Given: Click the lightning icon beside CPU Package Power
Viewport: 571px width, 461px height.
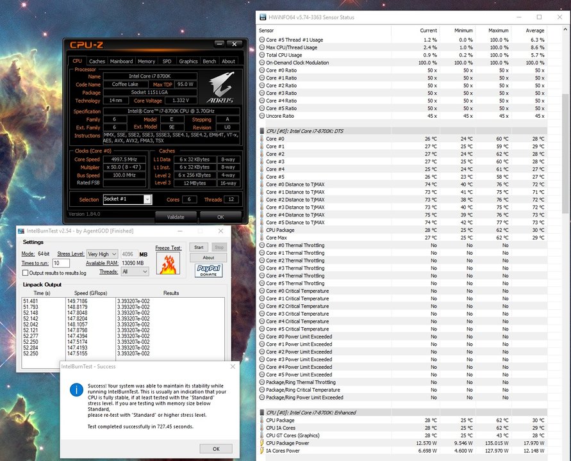Looking at the screenshot, I should pyautogui.click(x=262, y=443).
